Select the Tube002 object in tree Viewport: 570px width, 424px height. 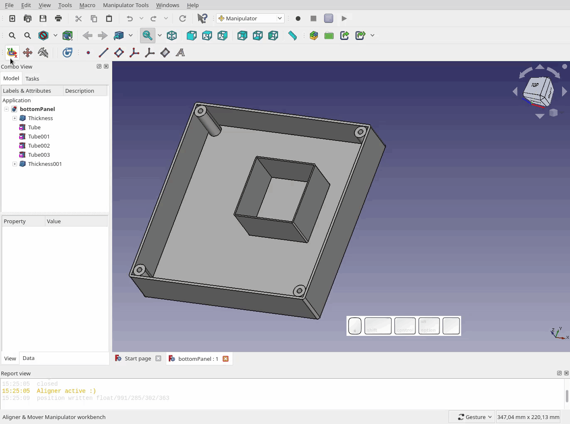point(39,145)
